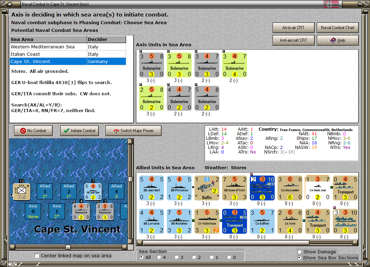Viewport: 370px width, 267px height.
Task: Select CA Gloucester cruiser counter
Action: click(x=290, y=188)
